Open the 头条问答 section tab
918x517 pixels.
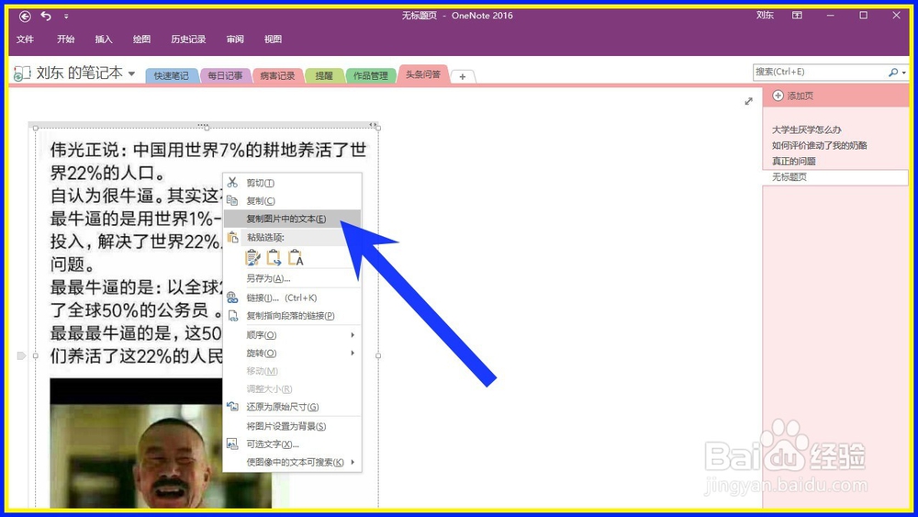click(423, 74)
